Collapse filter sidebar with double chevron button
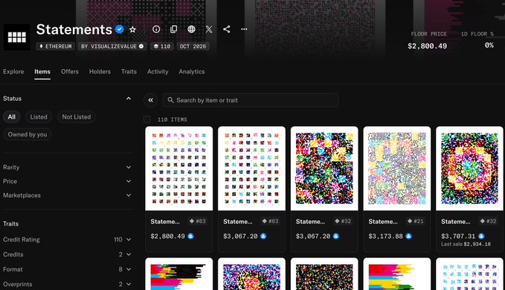Viewport: 505px width, 290px height. 151,100
